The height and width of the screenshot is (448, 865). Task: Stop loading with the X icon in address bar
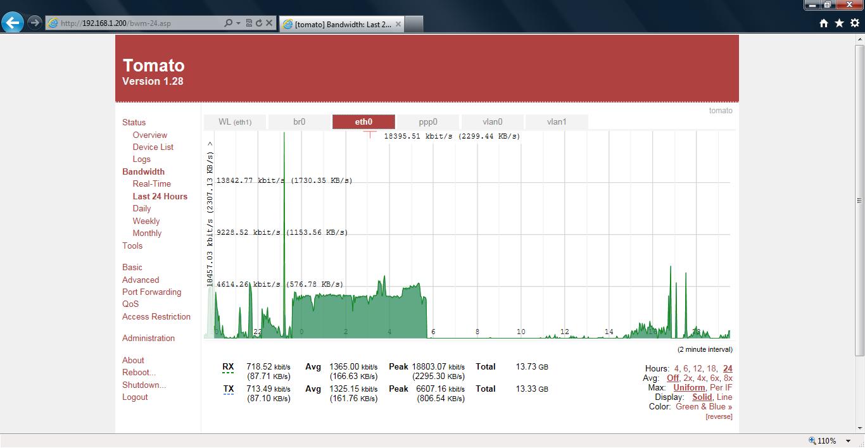[268, 23]
